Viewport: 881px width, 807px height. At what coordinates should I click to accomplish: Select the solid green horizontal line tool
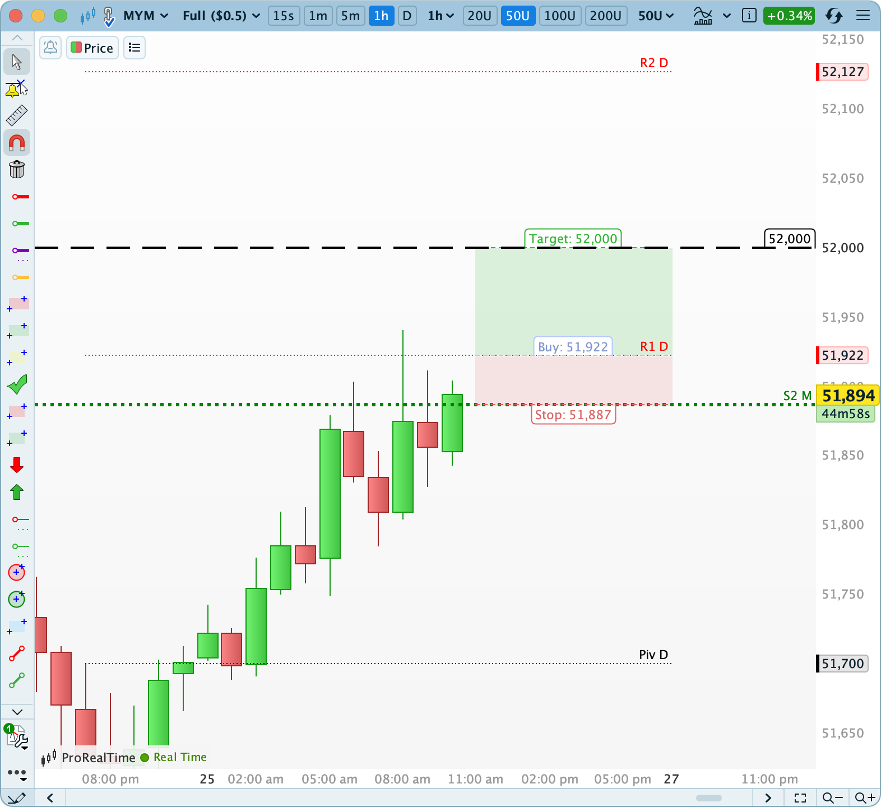(21, 224)
